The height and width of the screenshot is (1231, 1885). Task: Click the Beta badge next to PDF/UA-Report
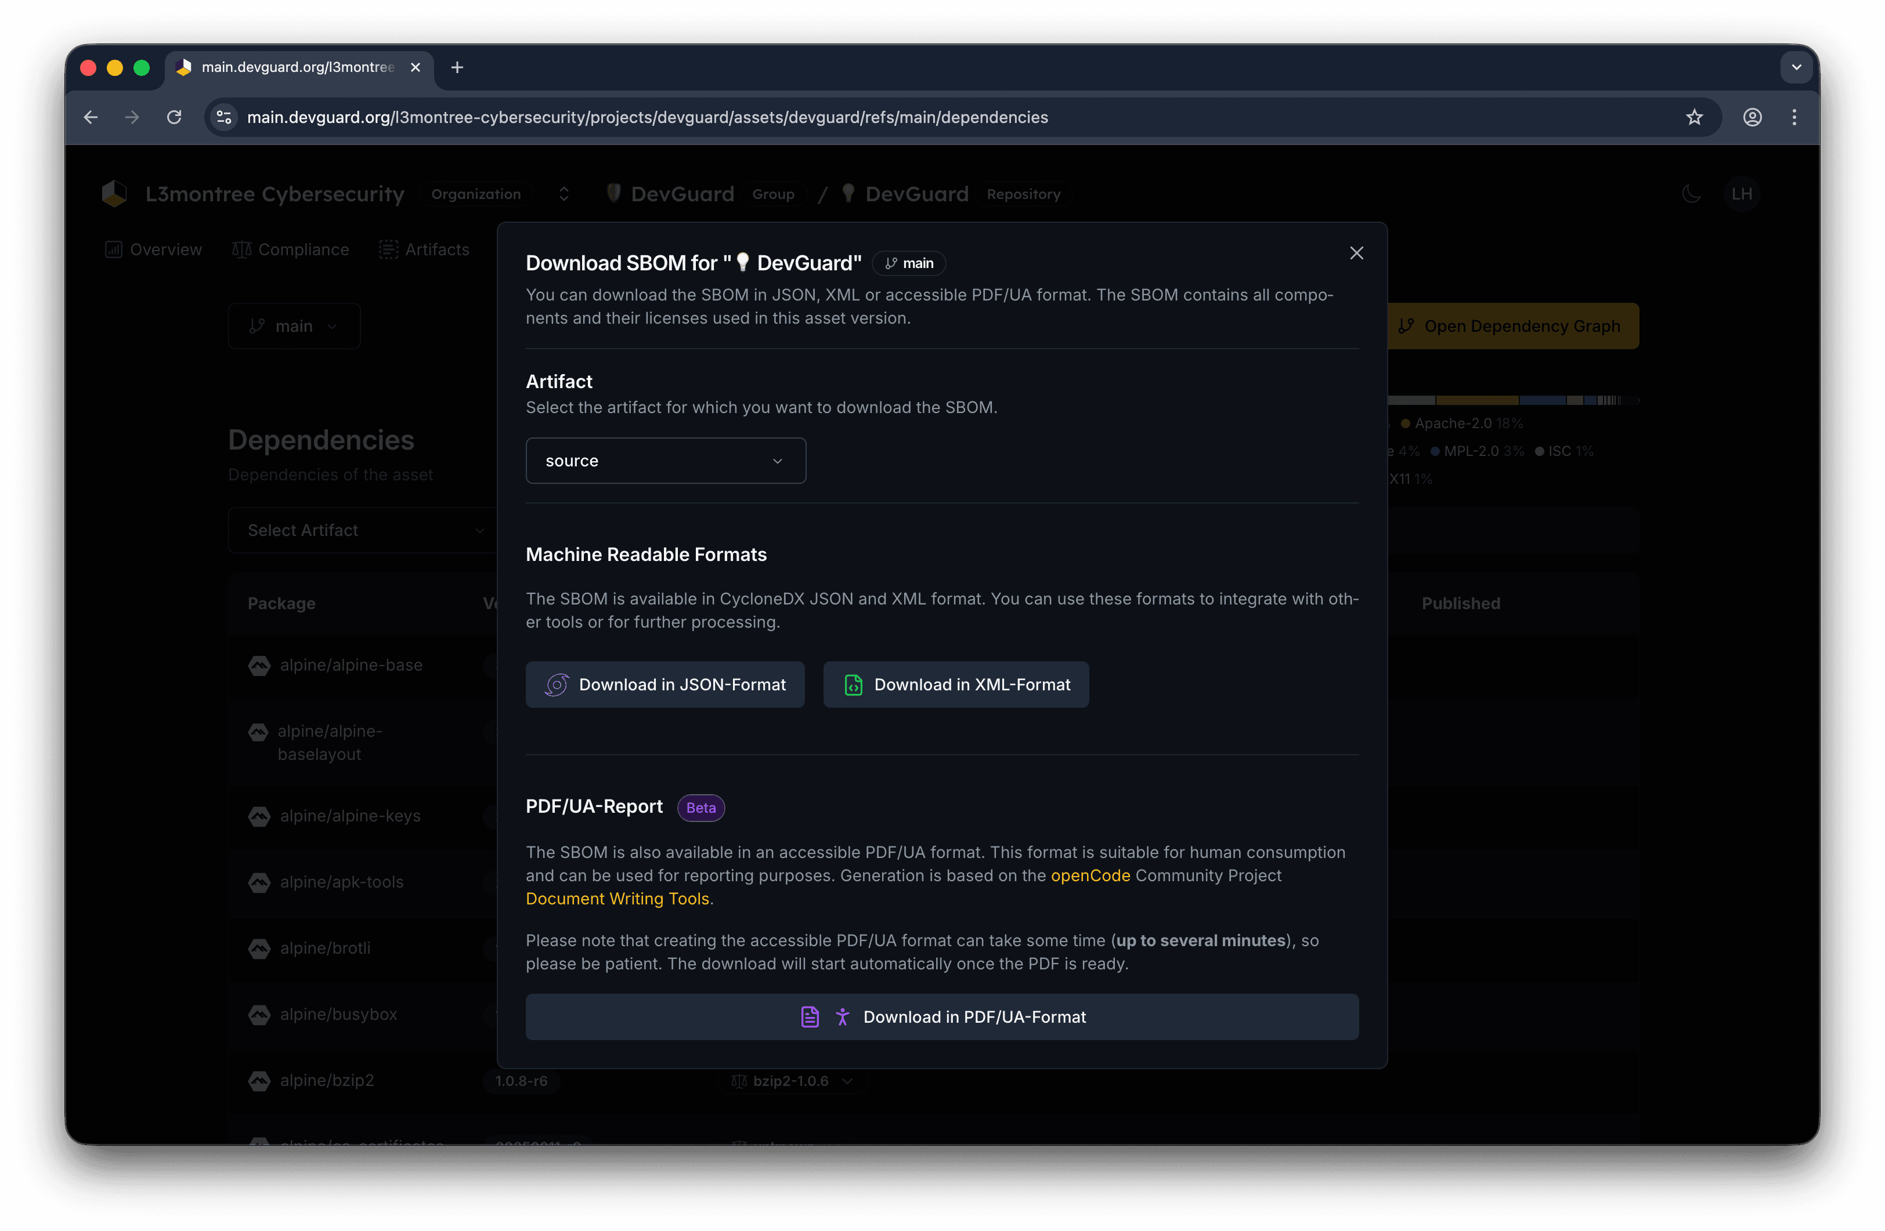click(x=701, y=808)
